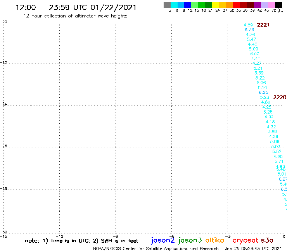Select the value '5.03' near latitude -26
Image resolution: width=287 pixels, height=252 pixels.
click(x=276, y=147)
